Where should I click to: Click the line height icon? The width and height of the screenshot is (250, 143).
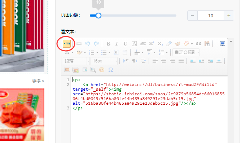[x=161, y=52]
